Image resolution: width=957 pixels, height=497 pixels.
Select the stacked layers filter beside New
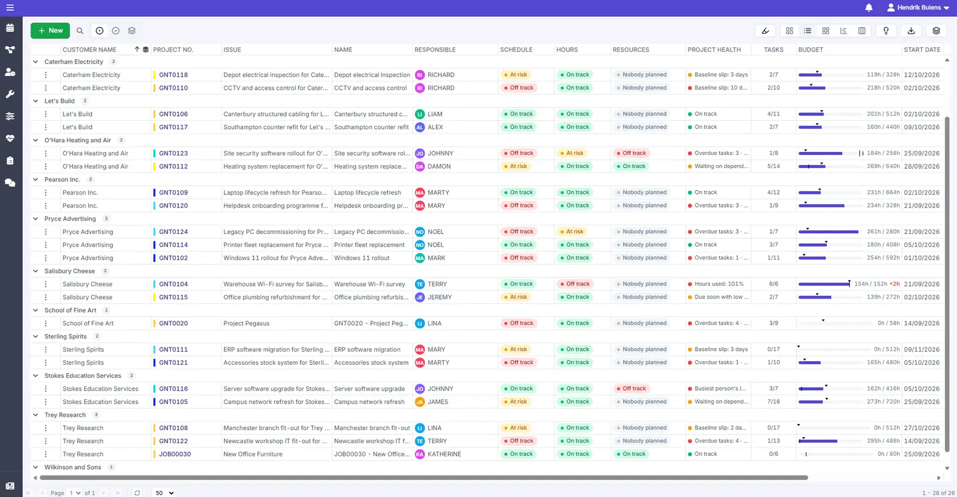tap(132, 31)
